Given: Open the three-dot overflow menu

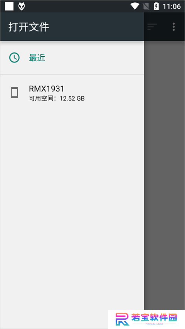Looking at the screenshot, I should click(x=174, y=27).
